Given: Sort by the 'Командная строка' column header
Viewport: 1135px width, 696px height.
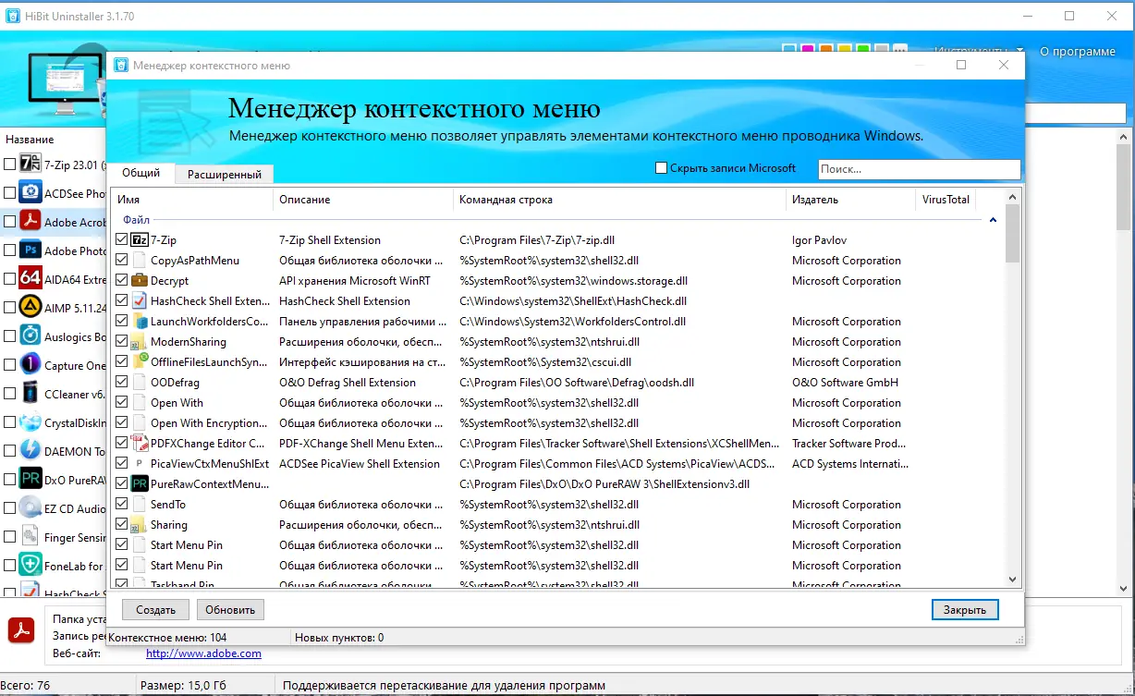Looking at the screenshot, I should tap(620, 200).
